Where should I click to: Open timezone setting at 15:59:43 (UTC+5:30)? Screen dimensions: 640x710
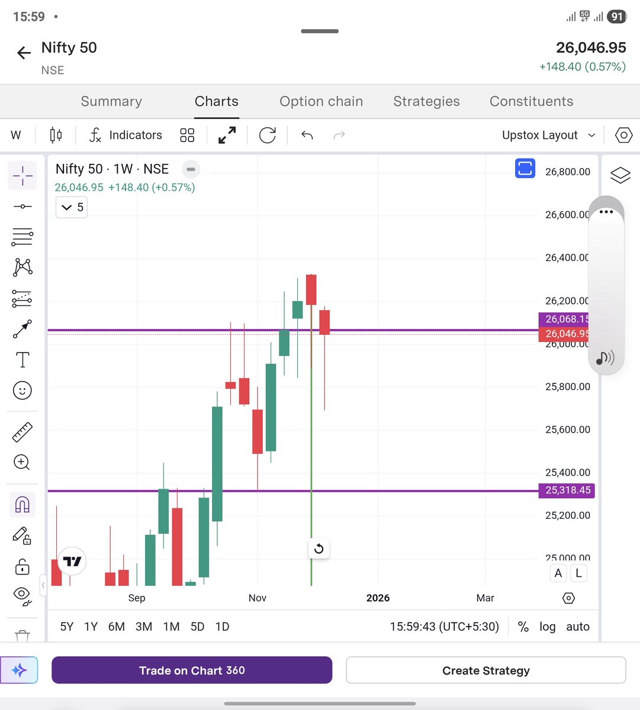point(444,627)
